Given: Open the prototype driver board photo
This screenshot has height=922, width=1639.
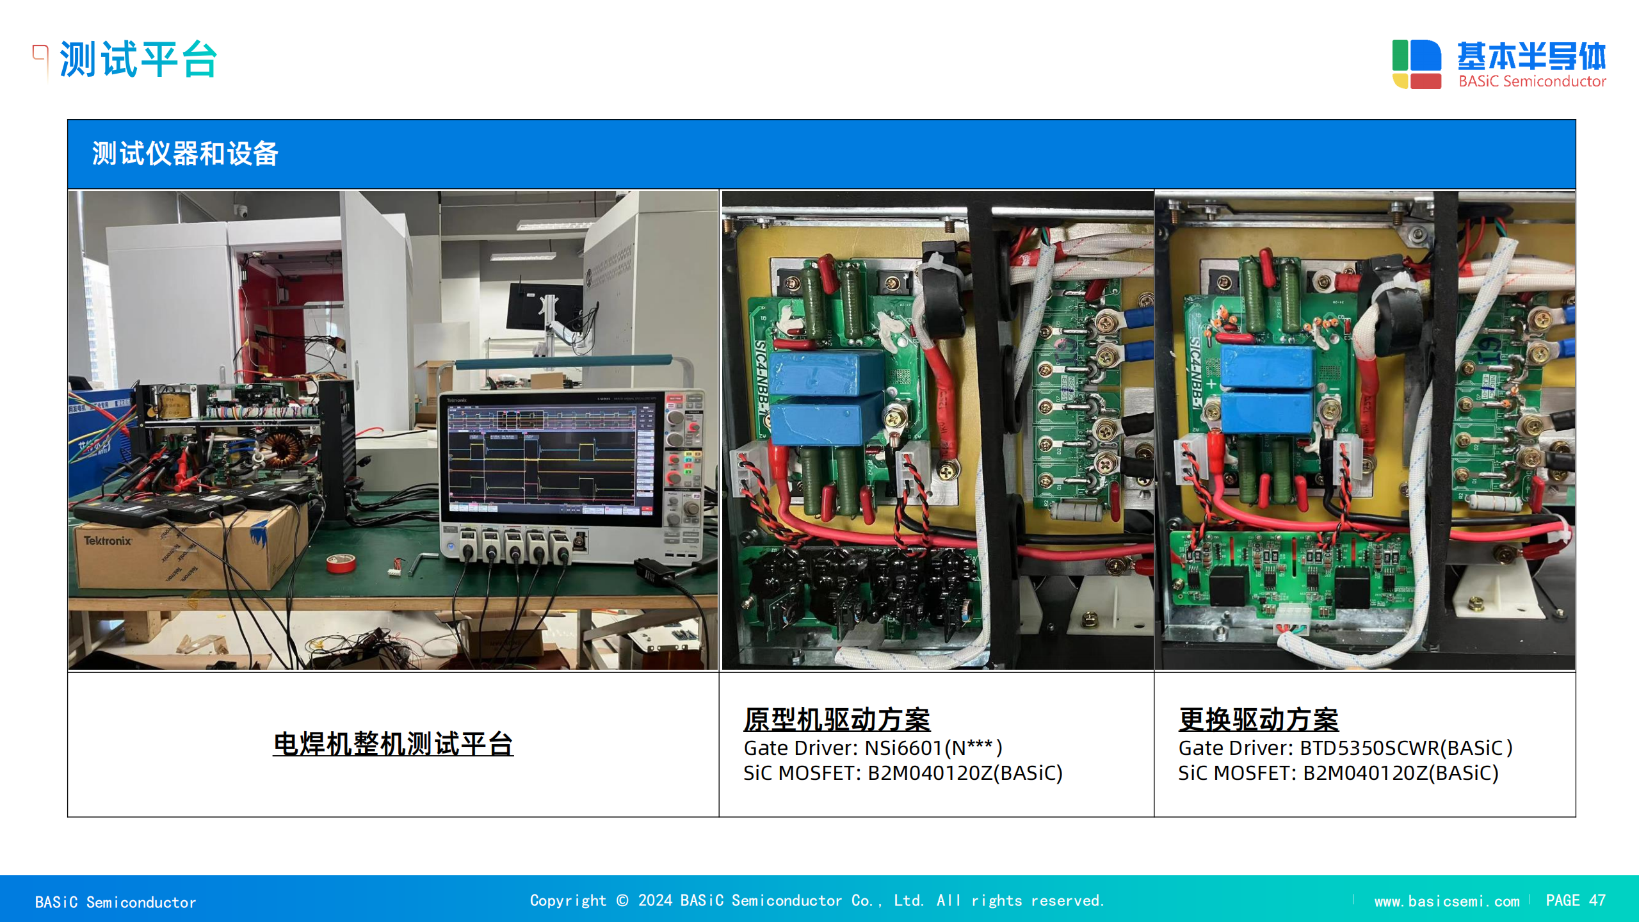Looking at the screenshot, I should 937,430.
